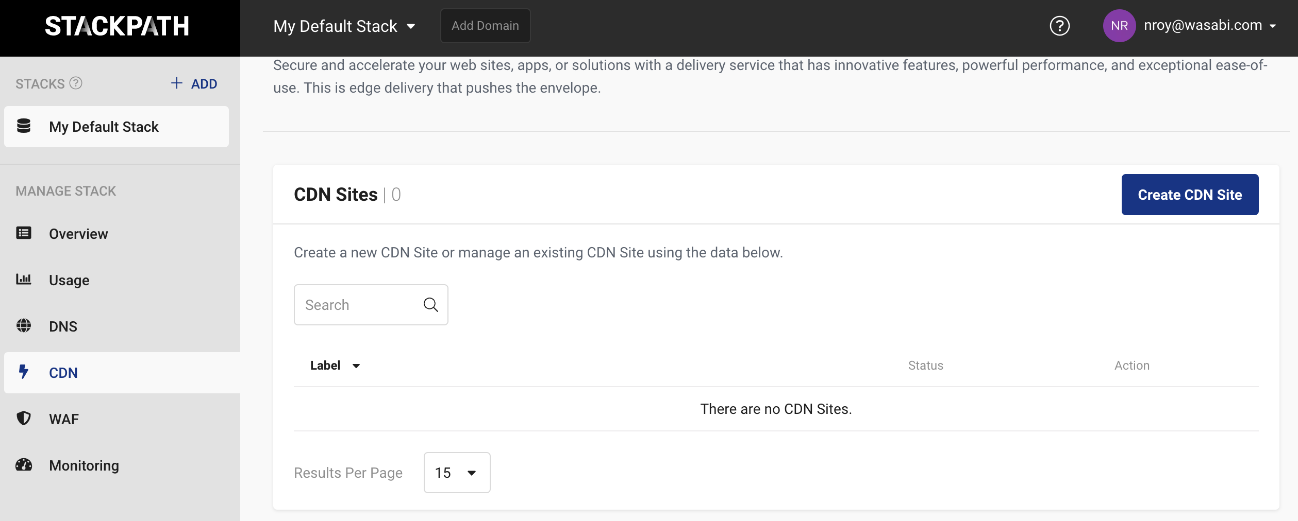Click the DNS globe icon
The image size is (1298, 521).
click(x=24, y=326)
